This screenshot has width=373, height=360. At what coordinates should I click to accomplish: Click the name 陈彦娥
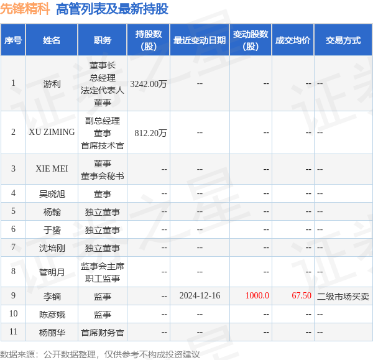tap(52, 315)
